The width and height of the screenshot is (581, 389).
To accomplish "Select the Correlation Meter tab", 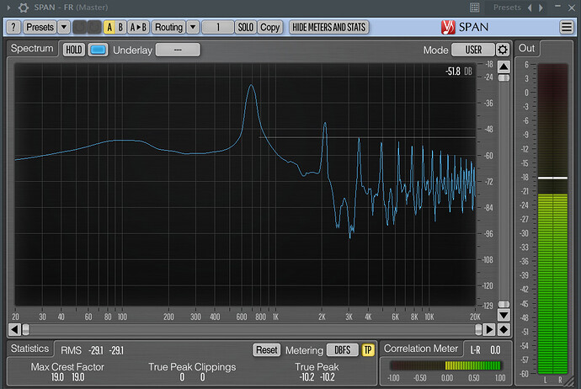I will tap(421, 349).
